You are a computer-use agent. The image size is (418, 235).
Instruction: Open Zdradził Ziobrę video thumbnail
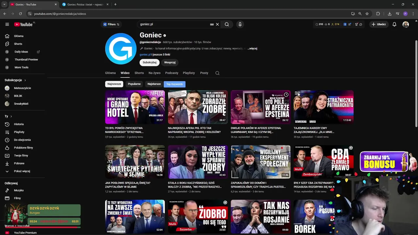(x=198, y=107)
